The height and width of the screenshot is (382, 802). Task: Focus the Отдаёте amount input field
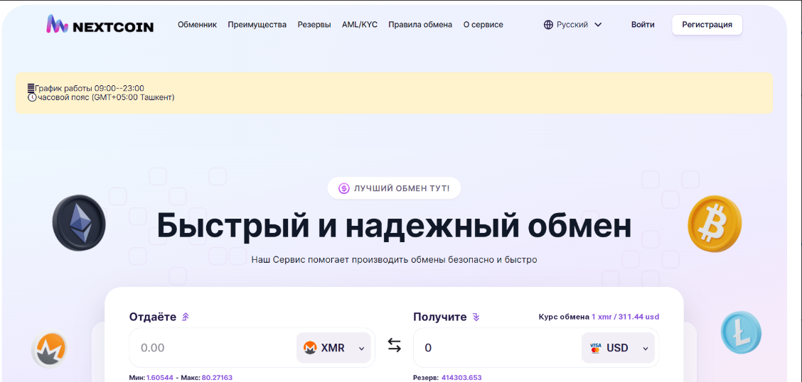coord(213,348)
